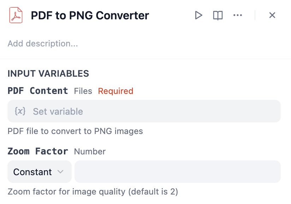The height and width of the screenshot is (204, 291).
Task: Click the 'PDF file to convert' help text
Action: tap(75, 131)
